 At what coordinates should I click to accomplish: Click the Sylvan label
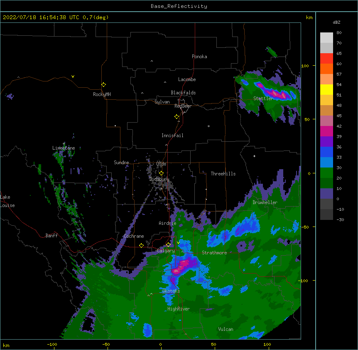pyautogui.click(x=162, y=102)
